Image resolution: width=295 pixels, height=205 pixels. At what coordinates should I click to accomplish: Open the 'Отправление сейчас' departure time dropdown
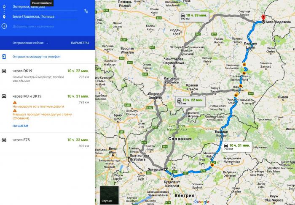[x=30, y=43]
